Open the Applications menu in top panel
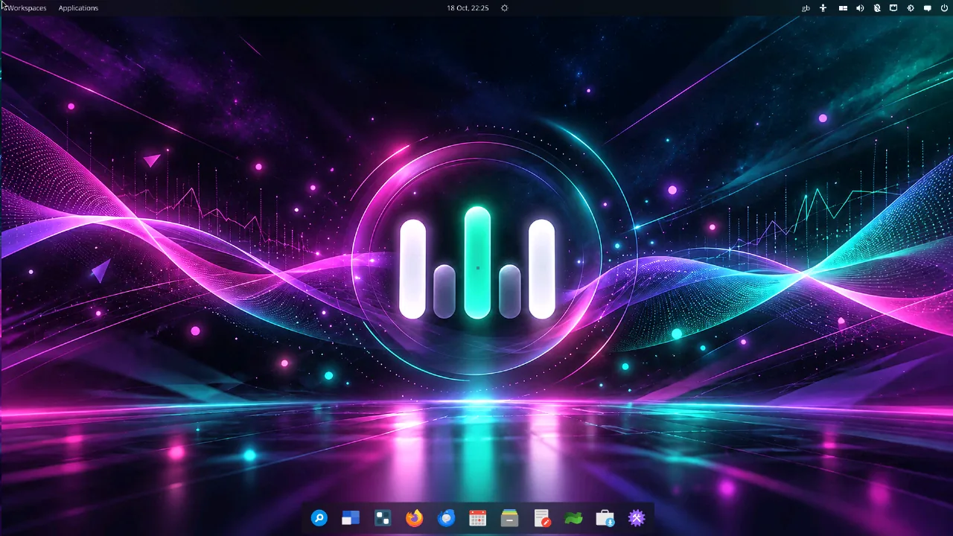Viewport: 953px width, 536px height. click(78, 8)
